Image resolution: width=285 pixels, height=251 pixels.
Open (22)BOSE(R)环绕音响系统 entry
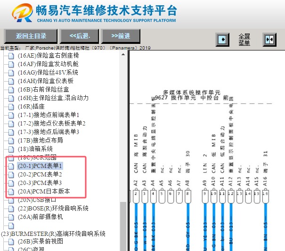point(53,208)
